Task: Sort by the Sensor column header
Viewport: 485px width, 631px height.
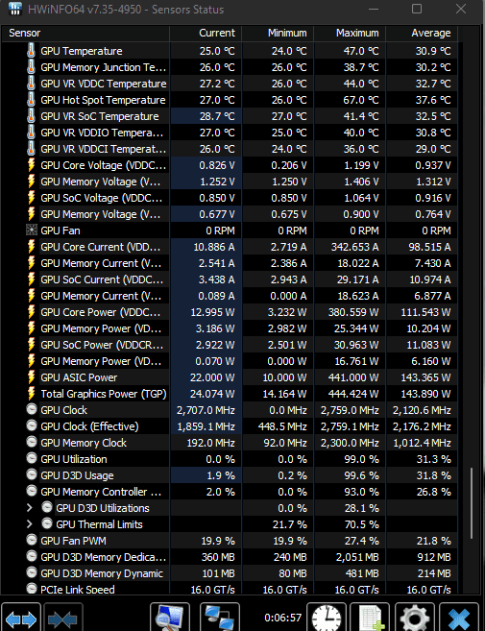Action: tap(85, 33)
